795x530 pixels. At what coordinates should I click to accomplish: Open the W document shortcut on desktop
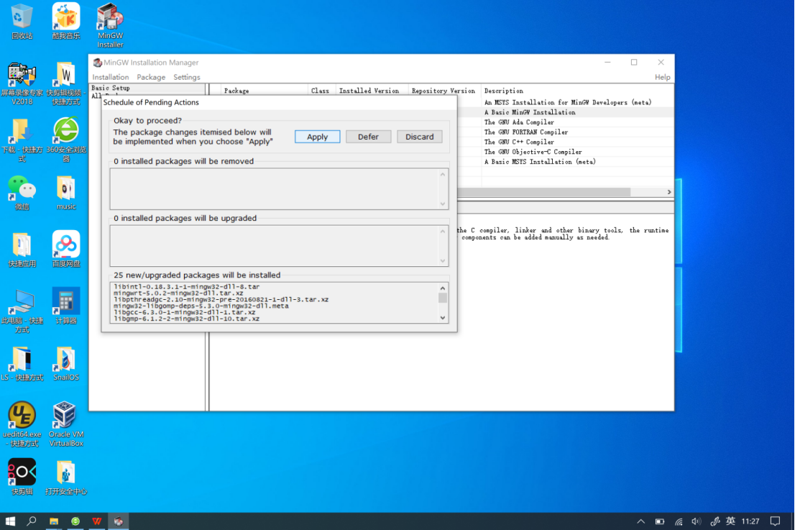click(66, 83)
